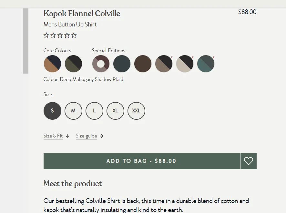Viewport: 286px width, 213px height.
Task: Choose the taupe and black split swatch
Action: point(164,64)
